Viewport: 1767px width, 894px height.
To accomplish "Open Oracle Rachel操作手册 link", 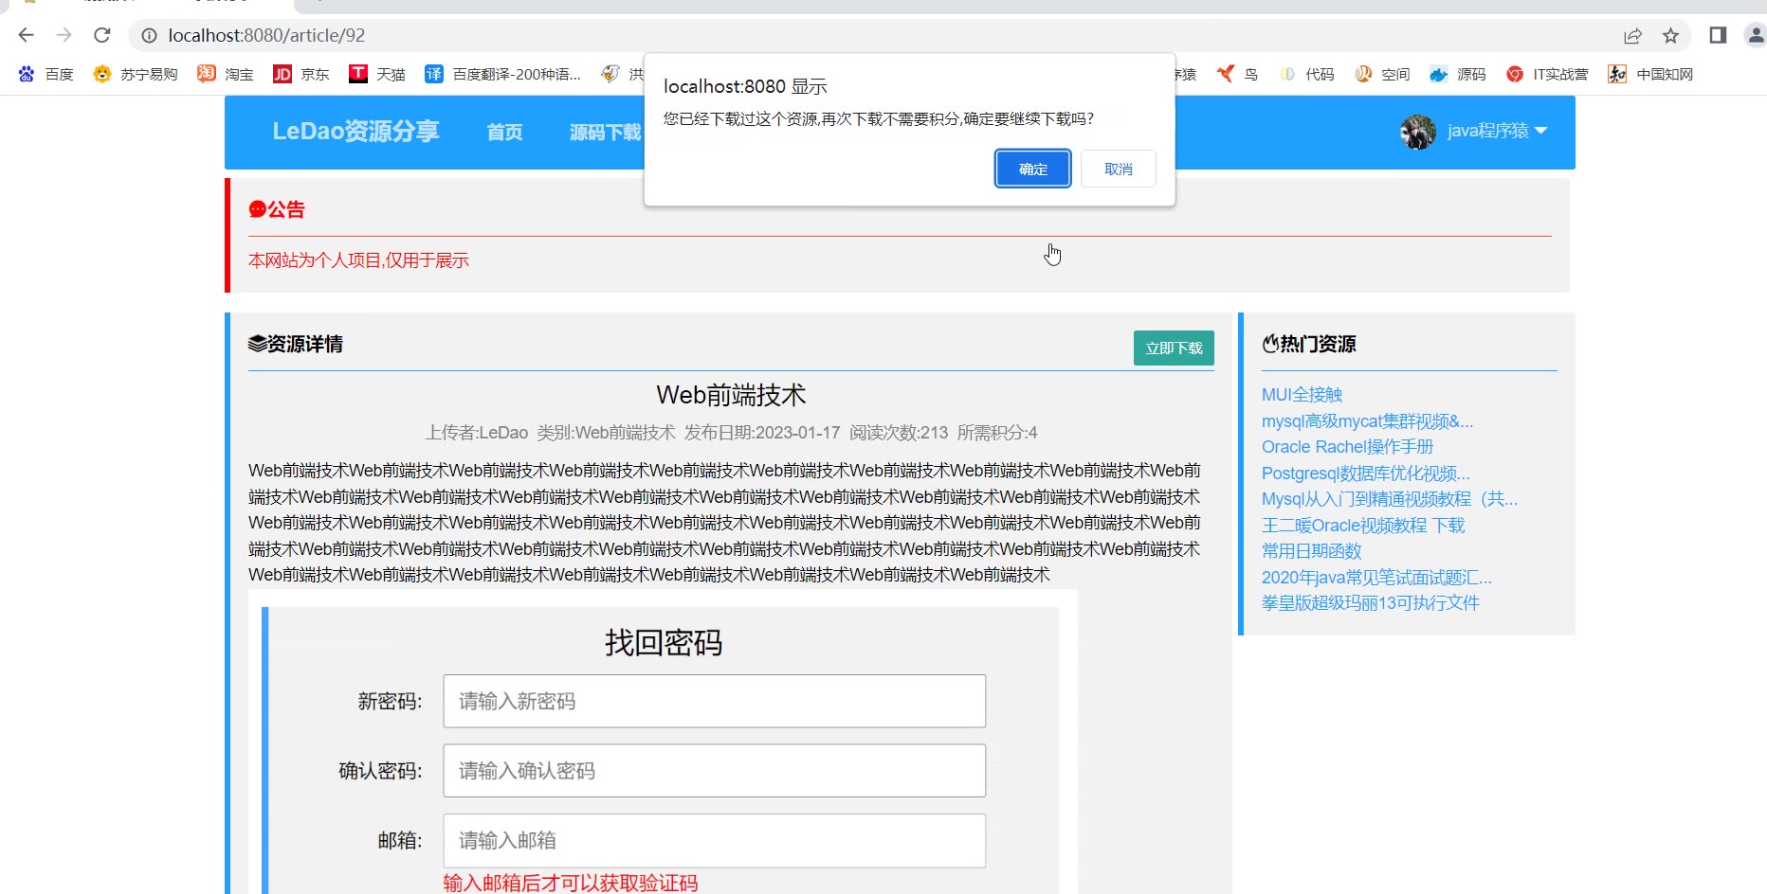I will [1347, 446].
